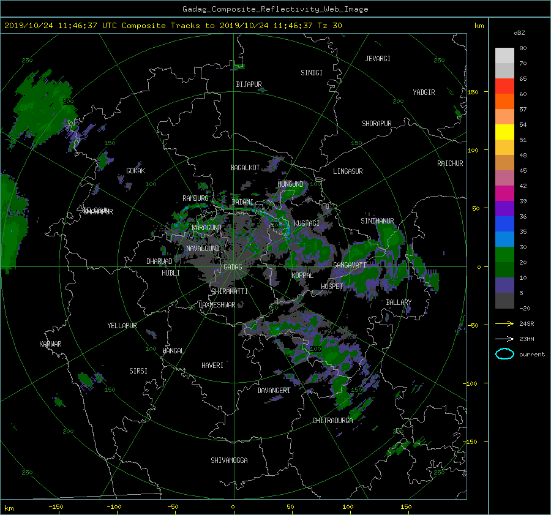Click the LAXMESHWAR city label
Screen dimensions: 551x515
(217, 305)
